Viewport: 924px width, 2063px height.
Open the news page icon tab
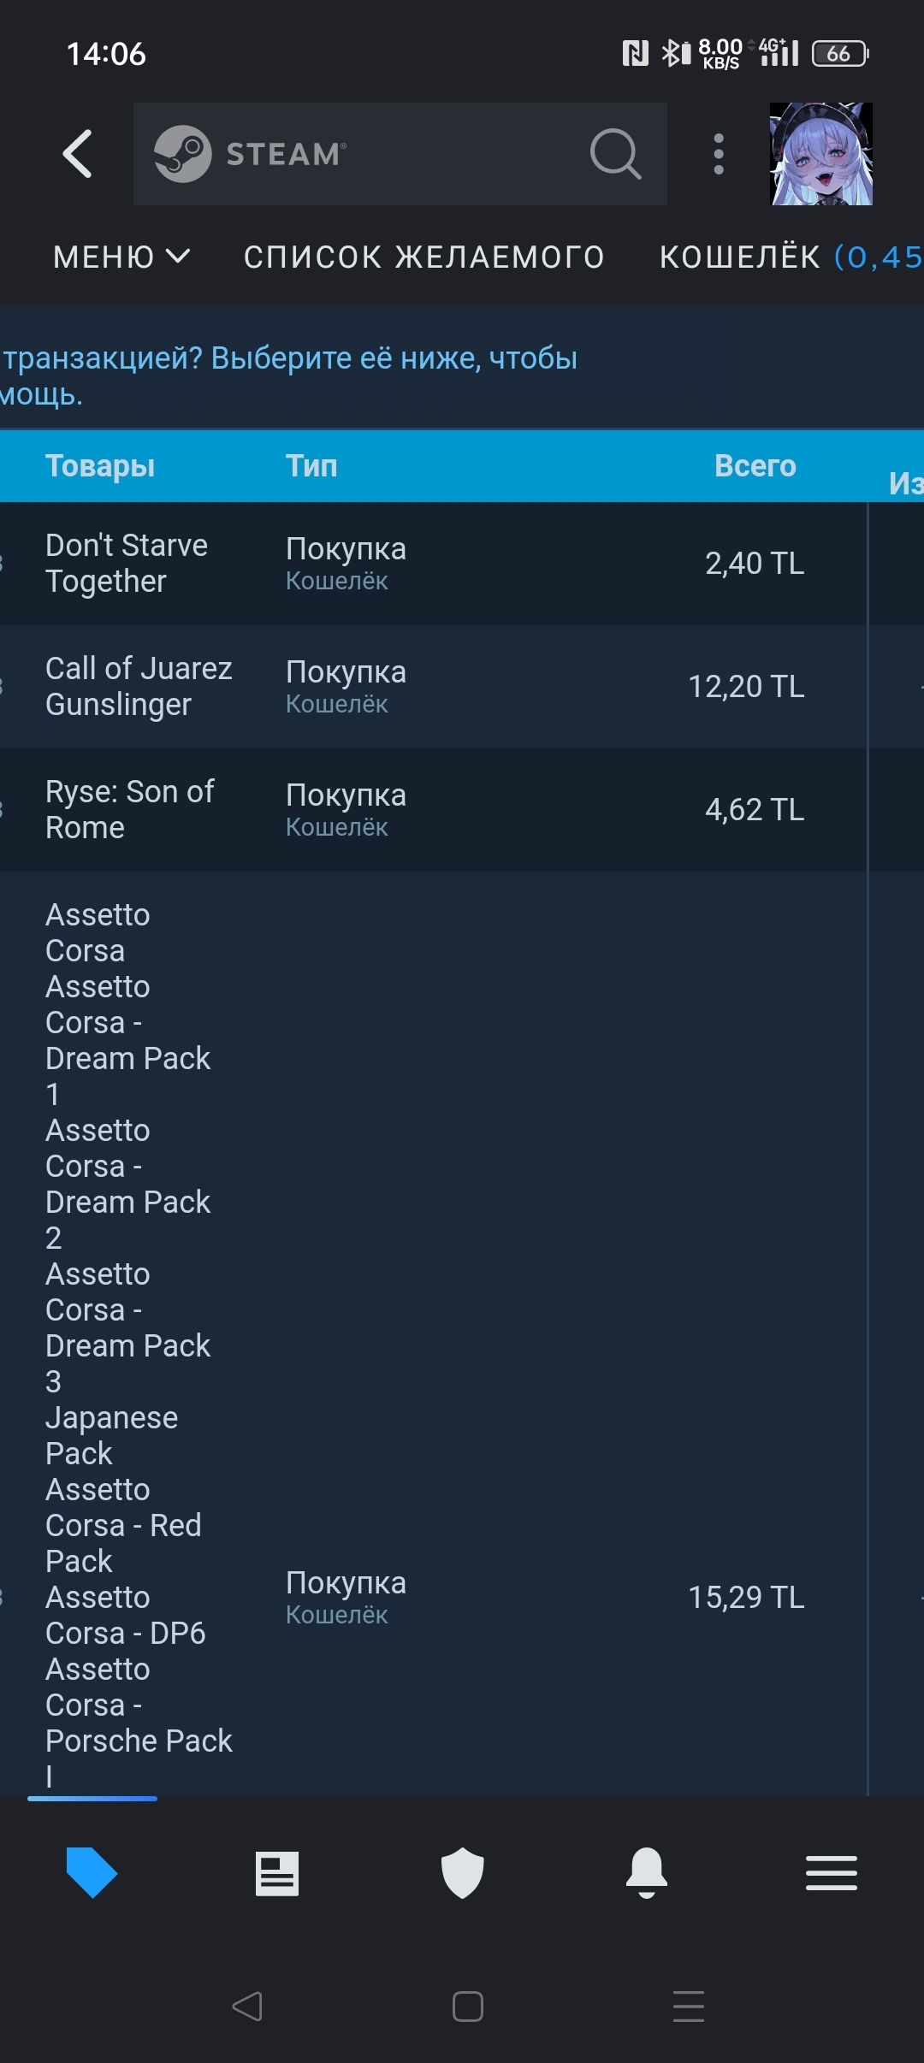(x=277, y=1873)
